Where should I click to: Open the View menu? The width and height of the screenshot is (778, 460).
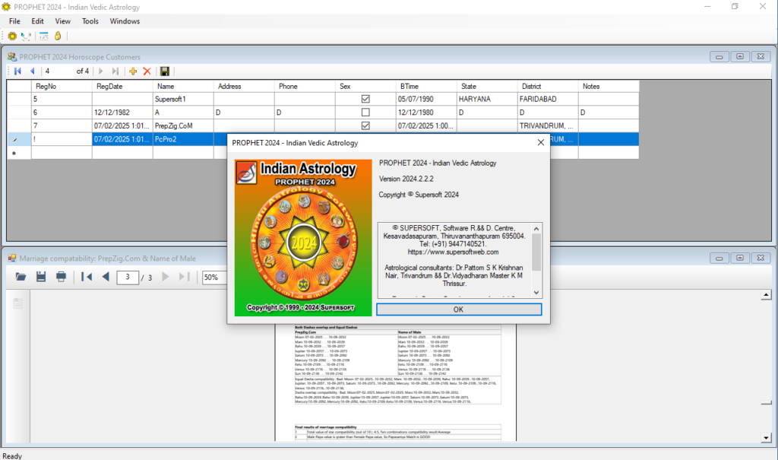click(x=62, y=21)
